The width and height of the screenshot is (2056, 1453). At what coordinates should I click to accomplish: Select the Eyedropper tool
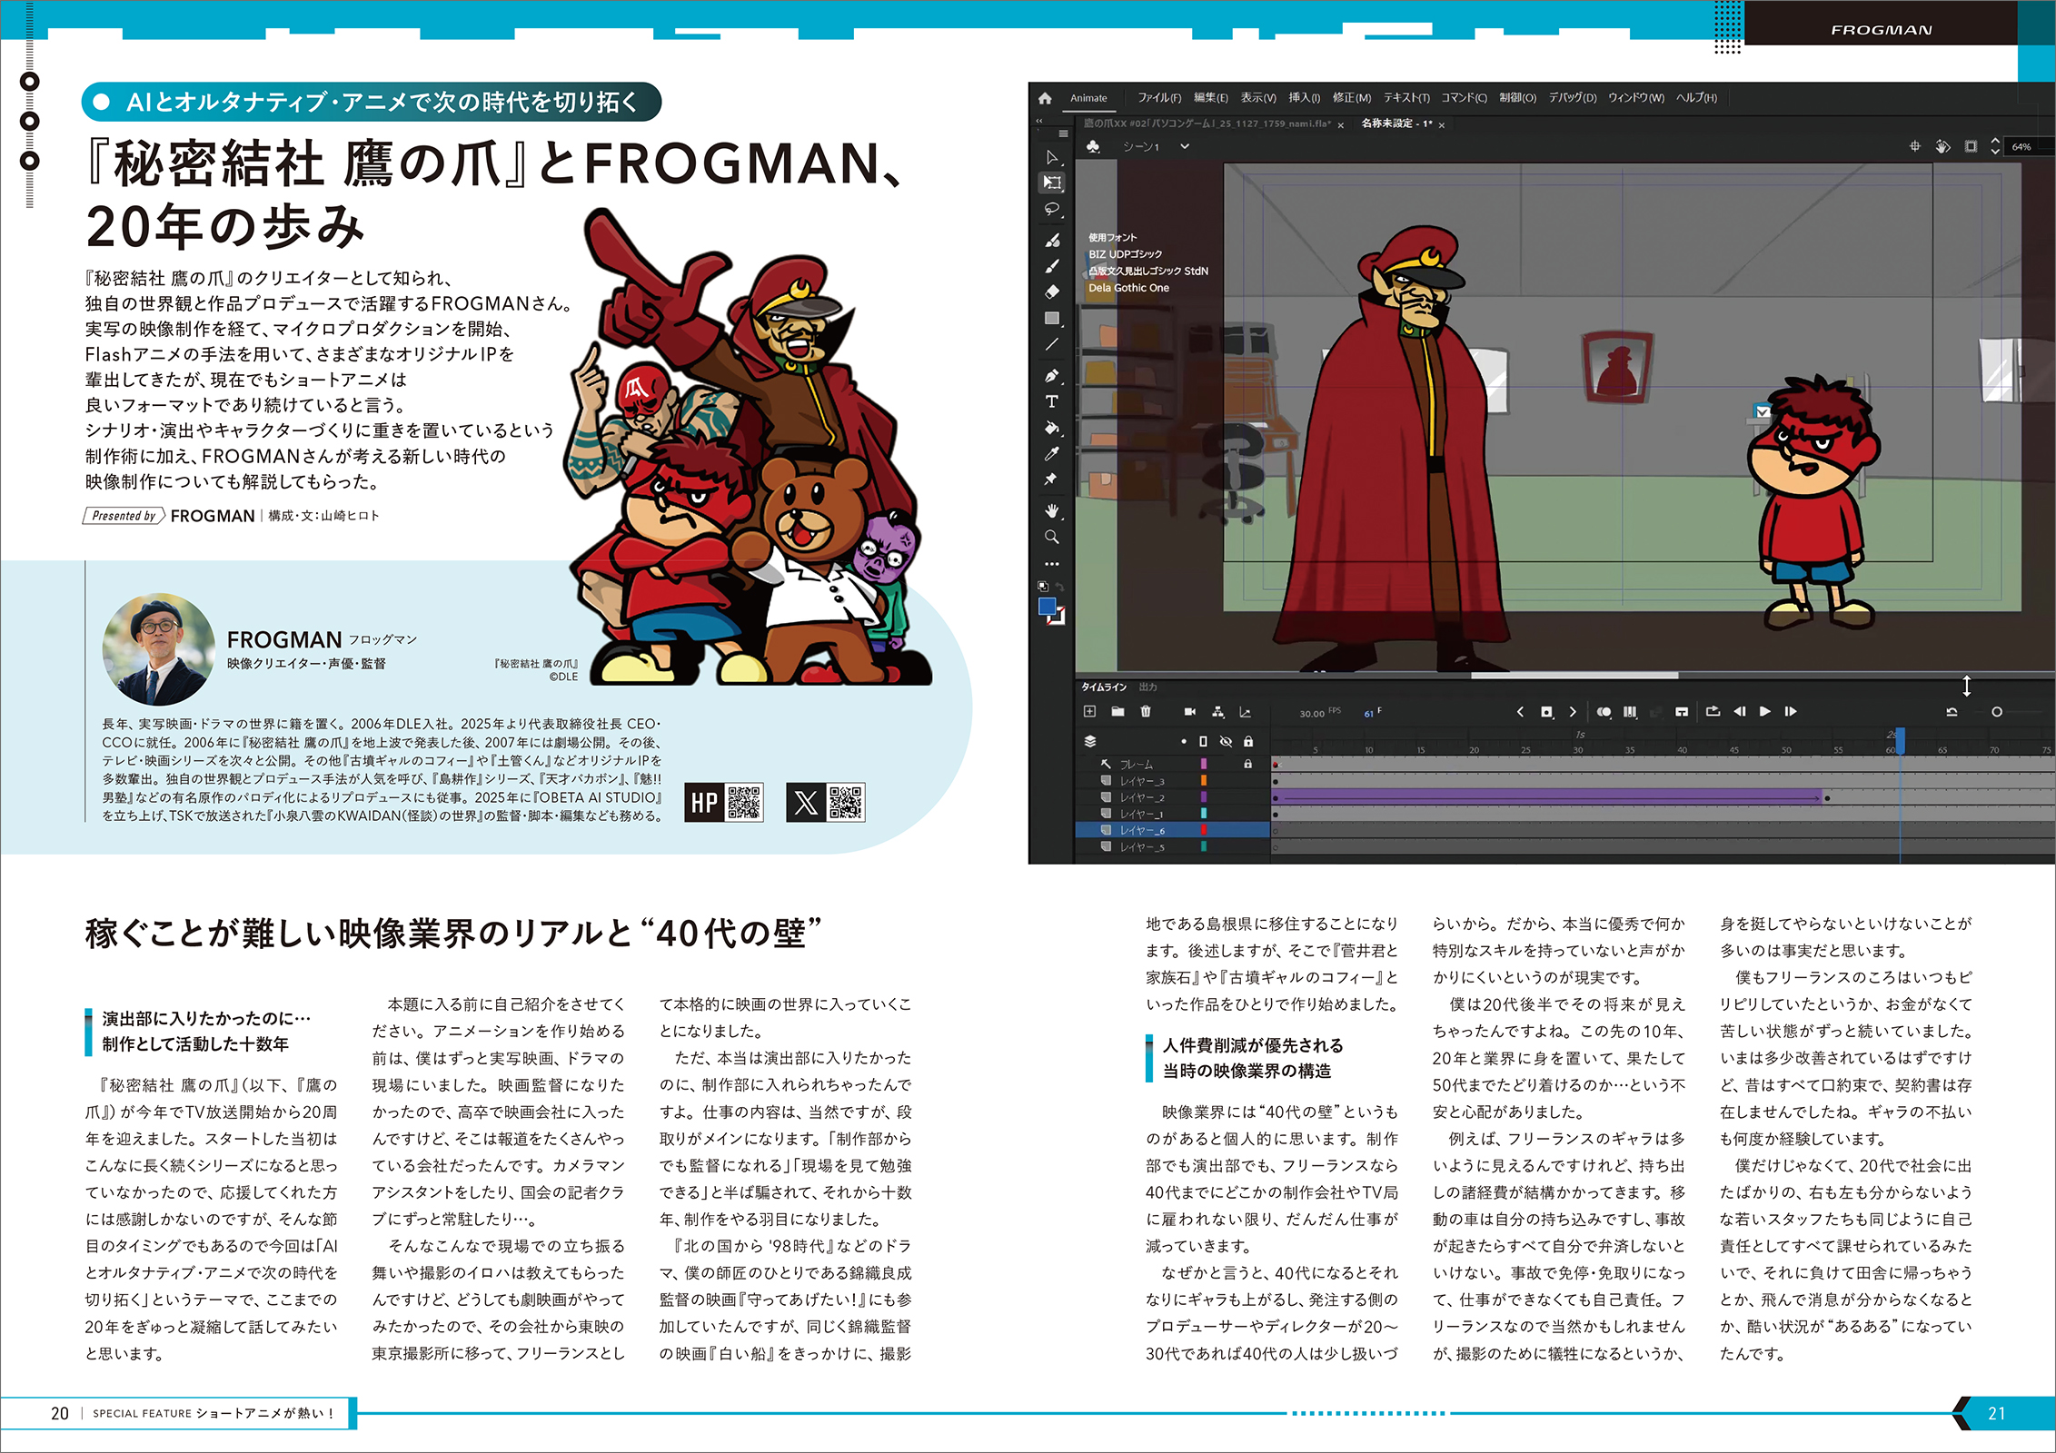1051,453
